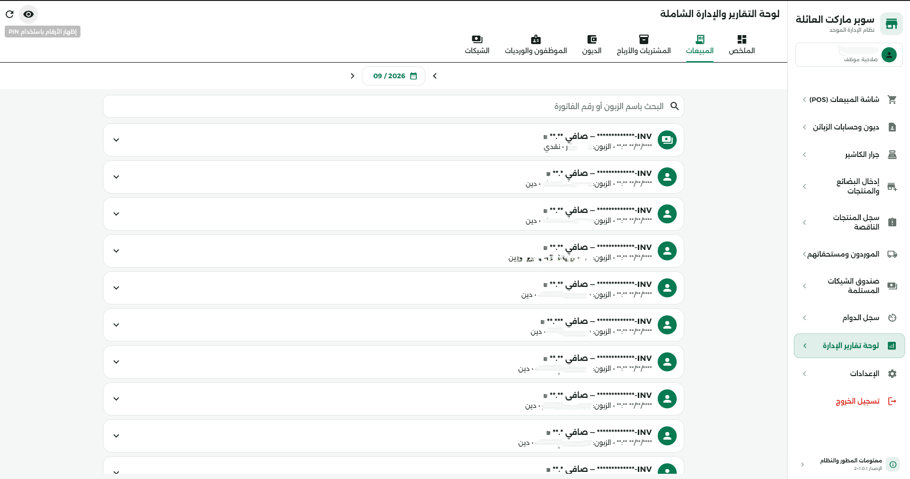The height and width of the screenshot is (479, 910).
Task: Click the invoice search input field
Action: (394, 106)
